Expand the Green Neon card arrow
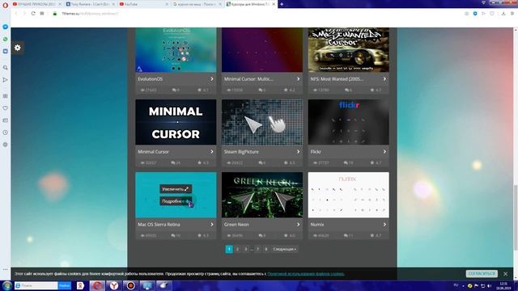This screenshot has height=291, width=518. click(298, 225)
